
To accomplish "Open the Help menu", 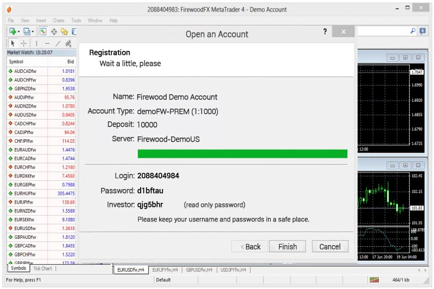I will pyautogui.click(x=113, y=20).
